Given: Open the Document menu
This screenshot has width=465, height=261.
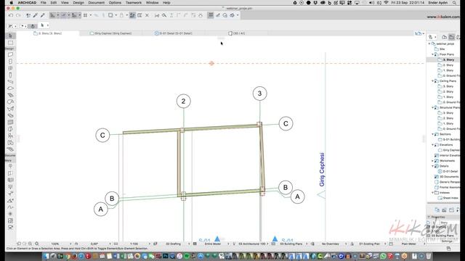Looking at the screenshot, I should (x=97, y=3).
